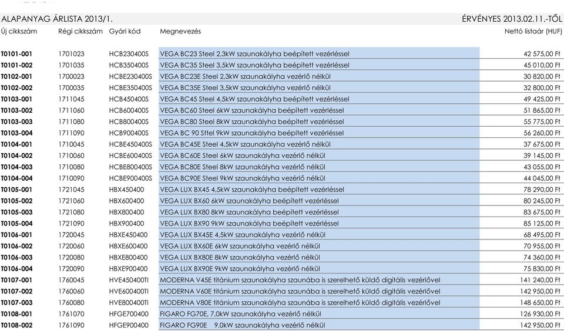Click factory code HCB450400S
Viewport: 564px width, 331px height.
tap(129, 99)
